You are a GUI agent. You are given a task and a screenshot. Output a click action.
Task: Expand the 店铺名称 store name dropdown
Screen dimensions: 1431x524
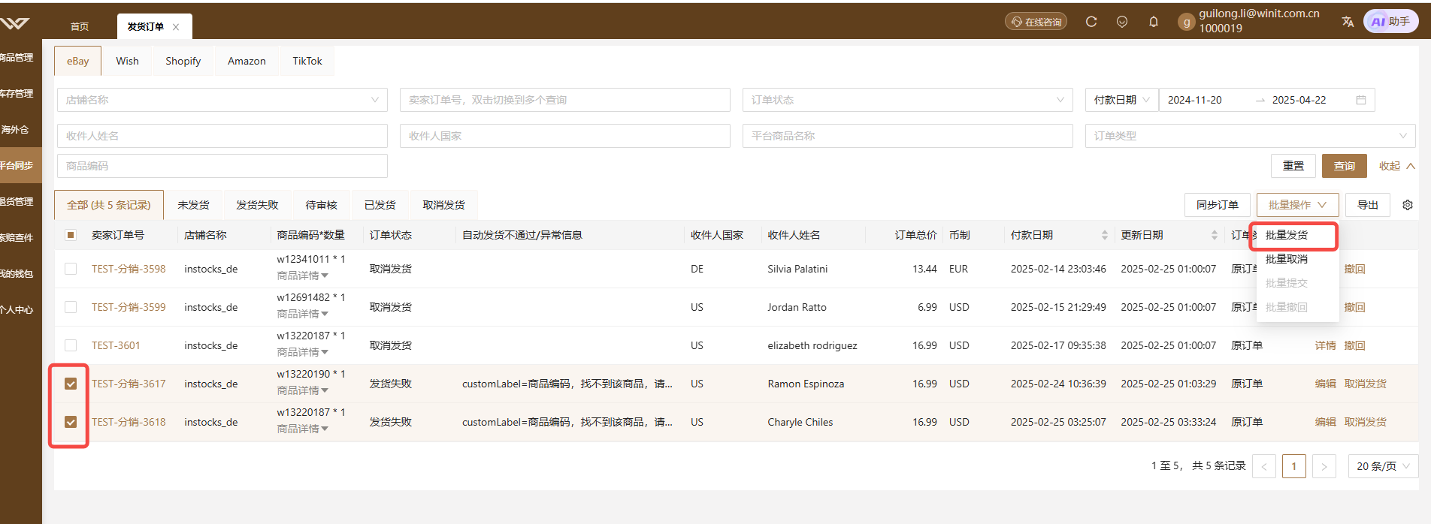(x=222, y=100)
